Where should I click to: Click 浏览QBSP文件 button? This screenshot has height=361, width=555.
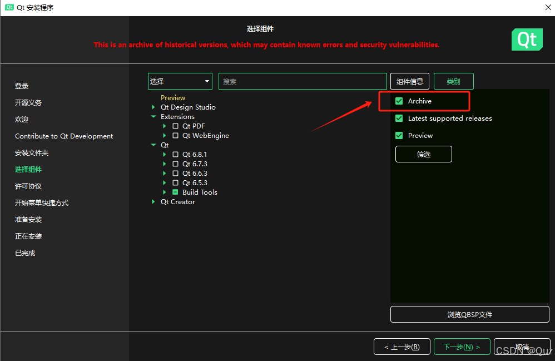(470, 314)
